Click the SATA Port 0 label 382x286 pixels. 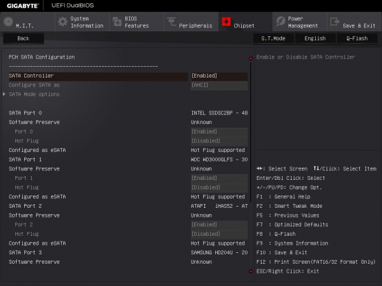(25, 113)
